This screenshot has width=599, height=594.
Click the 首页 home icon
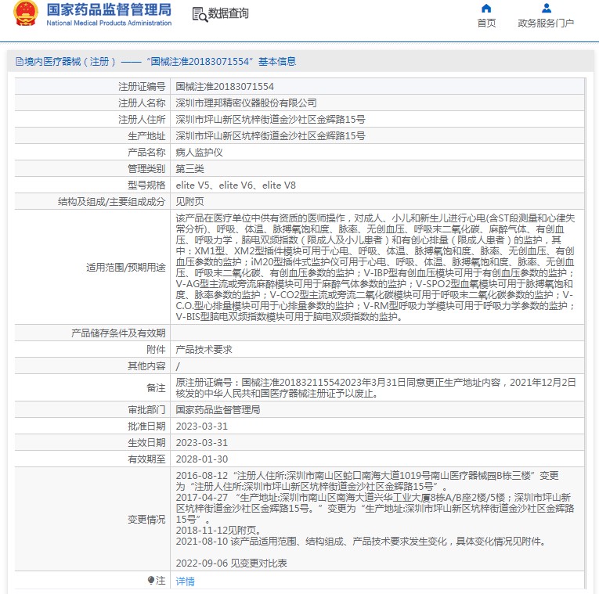[486, 9]
